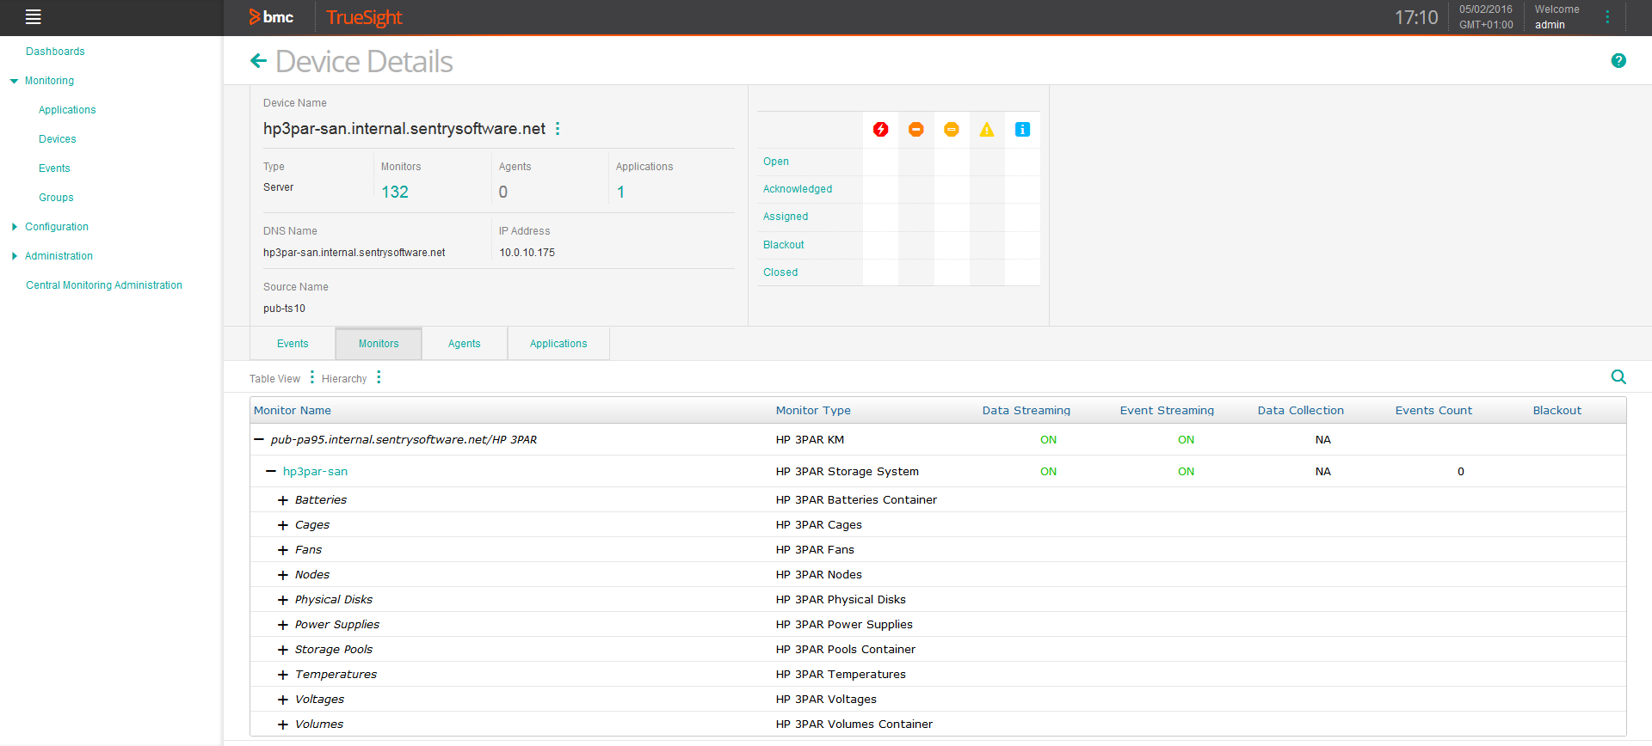
Task: Click the Closed events status link
Action: point(780,272)
